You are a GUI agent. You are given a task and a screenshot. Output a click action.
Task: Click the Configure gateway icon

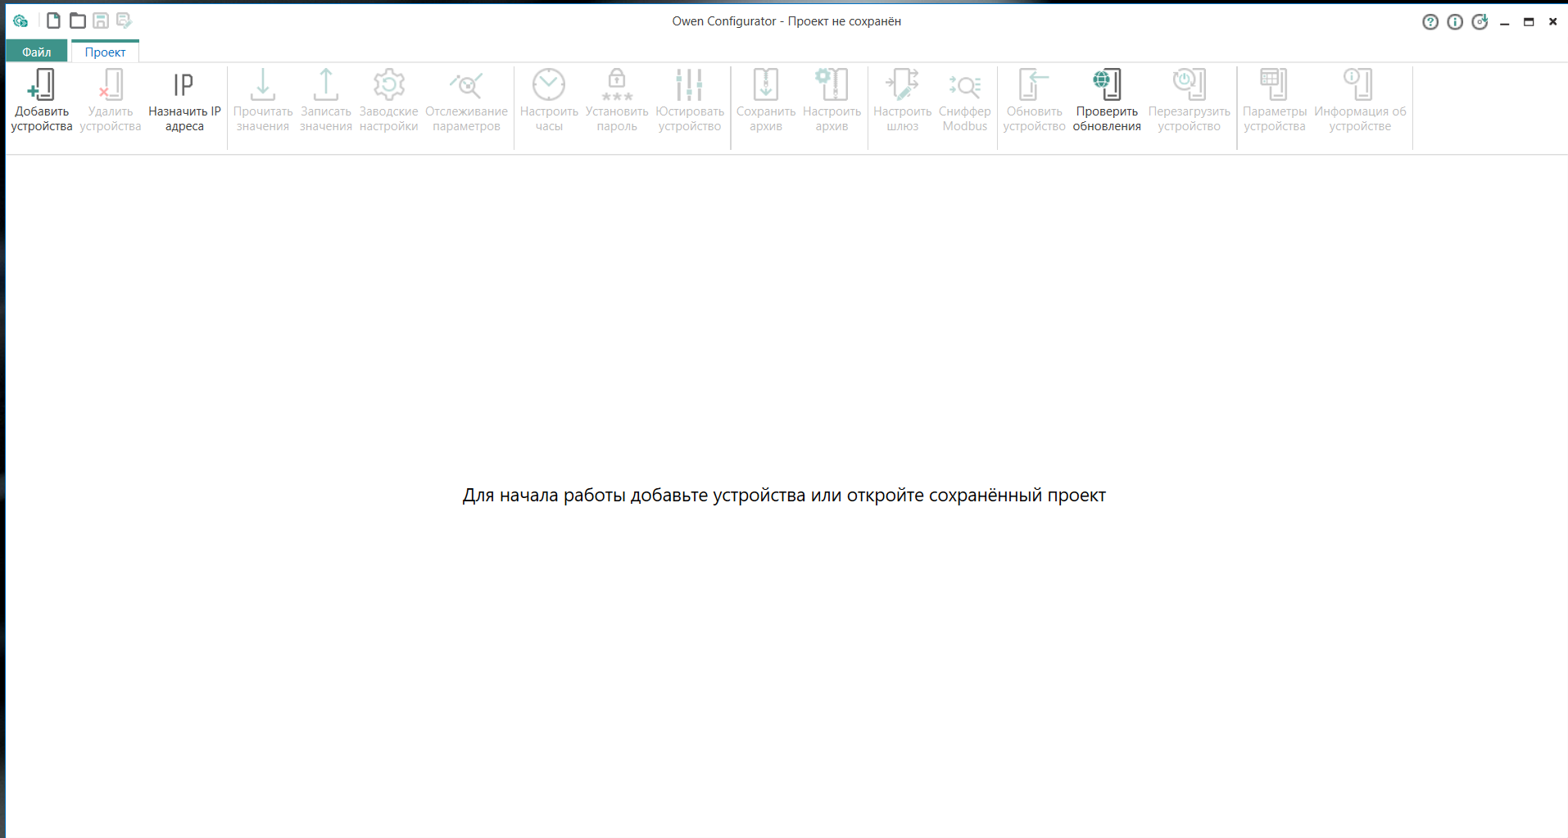[902, 85]
